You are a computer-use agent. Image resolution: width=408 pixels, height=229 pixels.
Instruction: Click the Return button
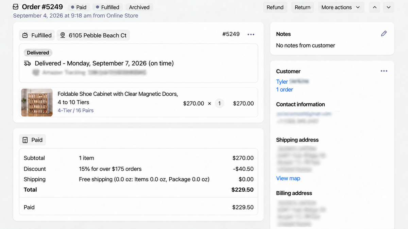(303, 7)
